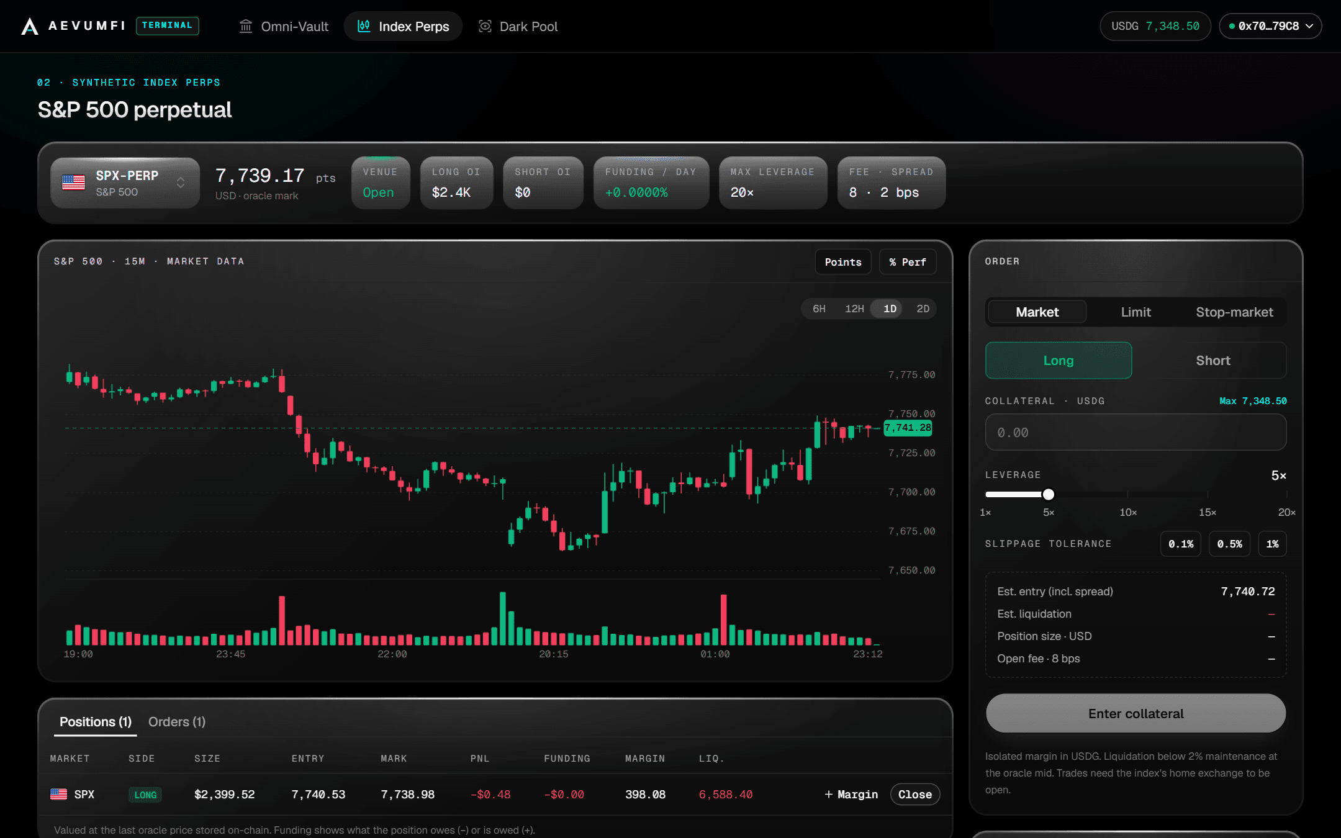Click the PNL column header
The image size is (1341, 838).
pos(480,759)
